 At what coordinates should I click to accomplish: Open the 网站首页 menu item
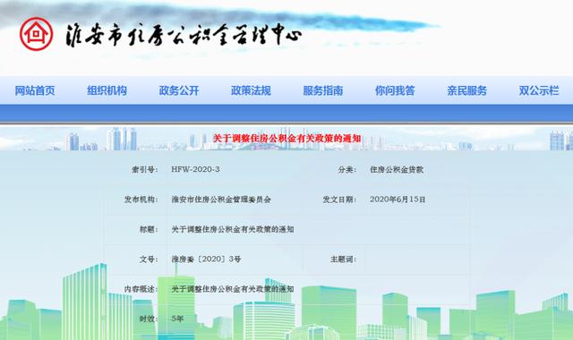pyautogui.click(x=35, y=90)
